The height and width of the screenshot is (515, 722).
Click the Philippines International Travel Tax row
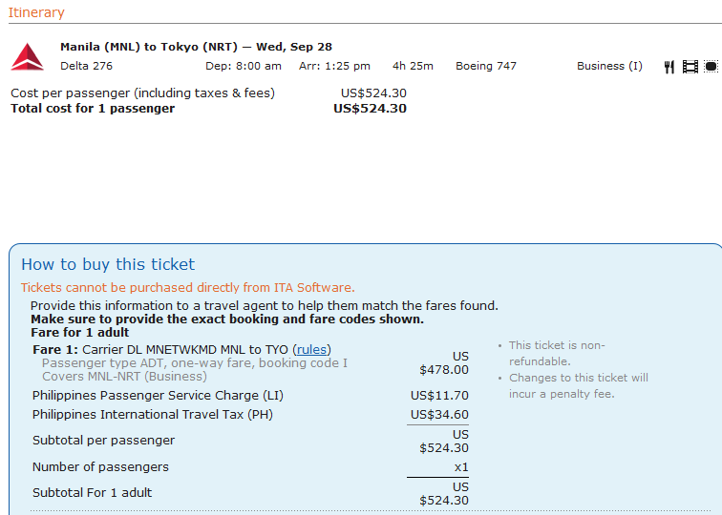tap(158, 415)
